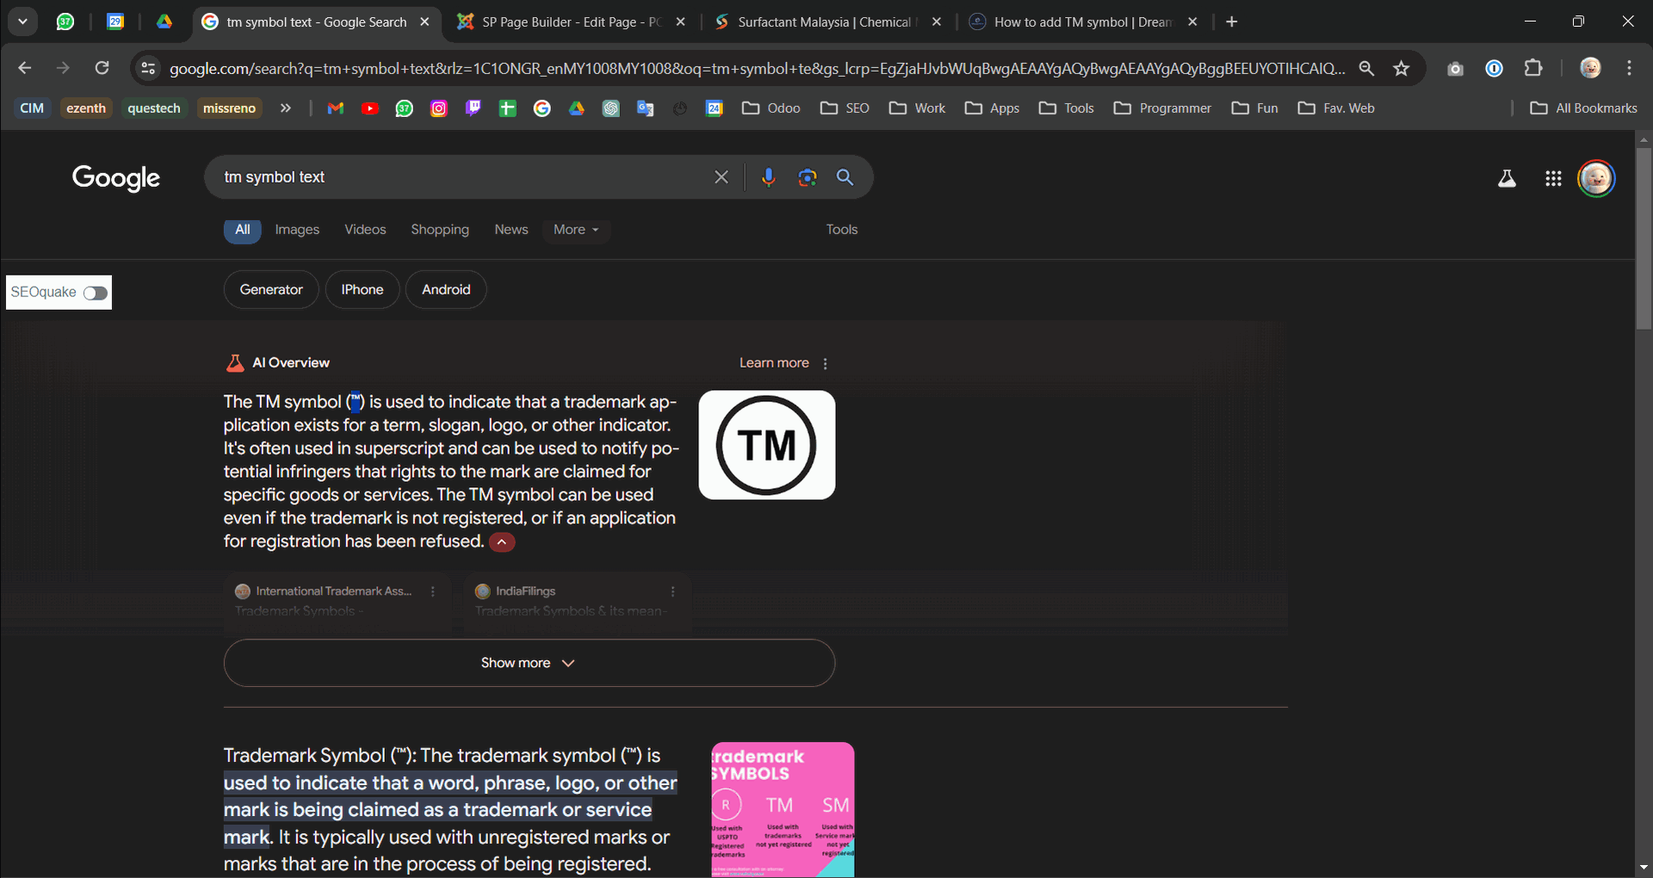Click the URL address bar

(756, 68)
